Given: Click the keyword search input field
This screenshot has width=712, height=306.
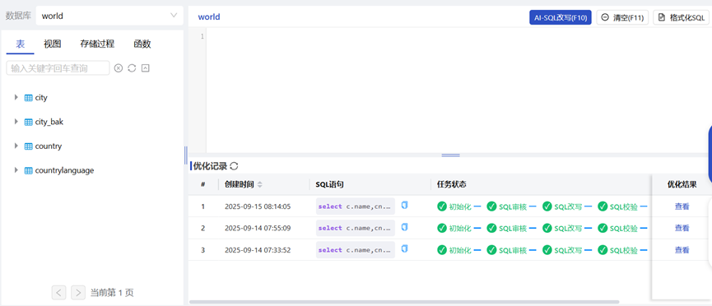Looking at the screenshot, I should 58,68.
